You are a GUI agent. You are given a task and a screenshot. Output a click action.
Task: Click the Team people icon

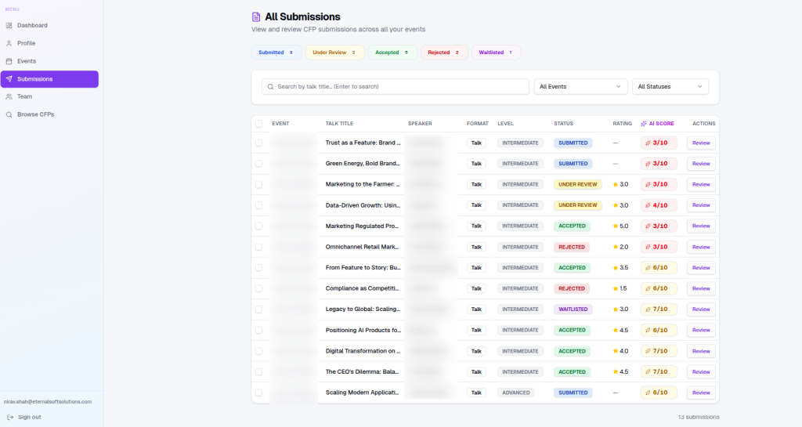coord(9,96)
